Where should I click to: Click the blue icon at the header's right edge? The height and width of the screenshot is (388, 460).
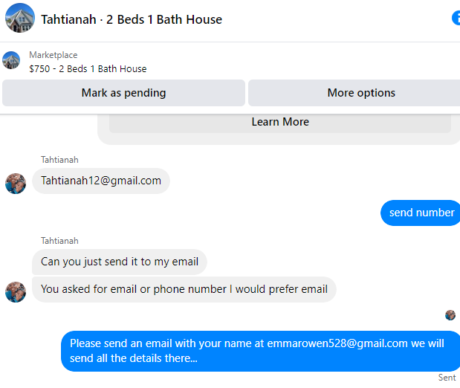(456, 19)
